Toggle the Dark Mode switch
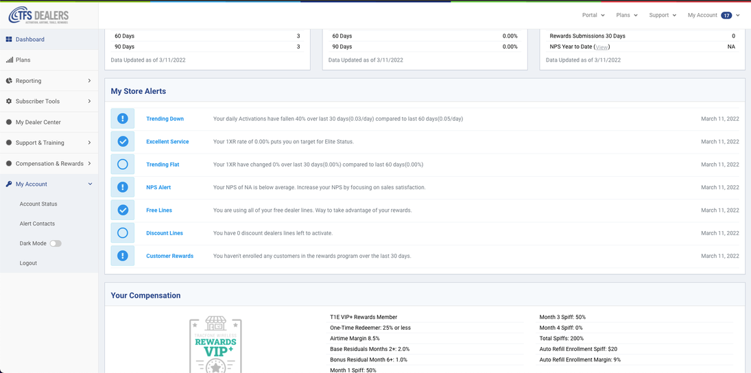The image size is (751, 373). [x=56, y=243]
